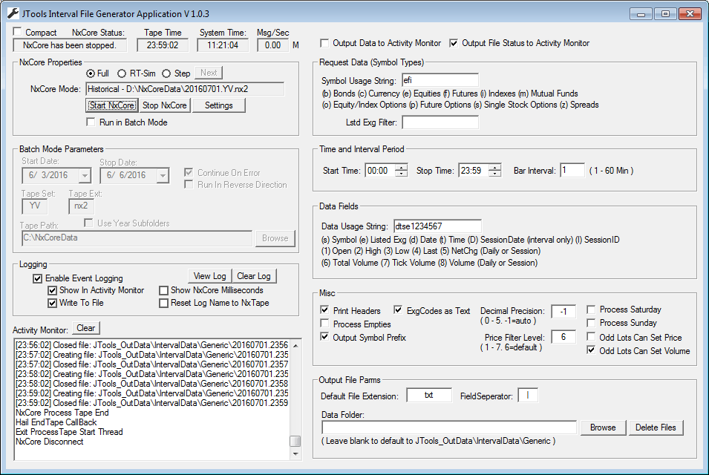Viewport: 709px width, 475px height.
Task: Click the NxCore Mode path field
Action: click(185, 89)
